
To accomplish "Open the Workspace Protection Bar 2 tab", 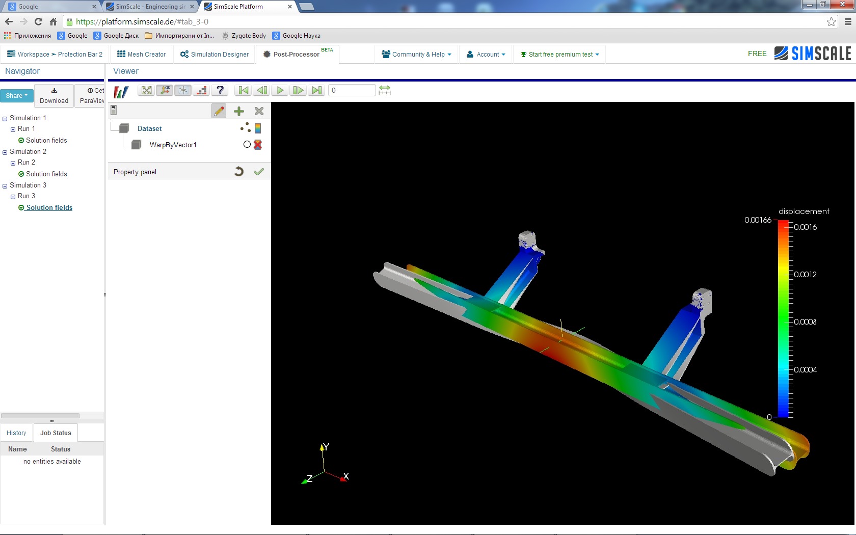I will [x=55, y=55].
